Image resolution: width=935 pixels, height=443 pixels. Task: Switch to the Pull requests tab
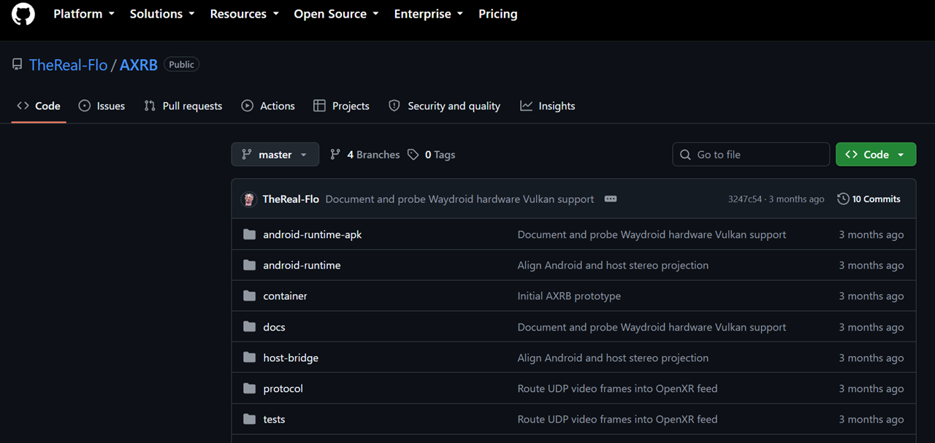(x=183, y=106)
